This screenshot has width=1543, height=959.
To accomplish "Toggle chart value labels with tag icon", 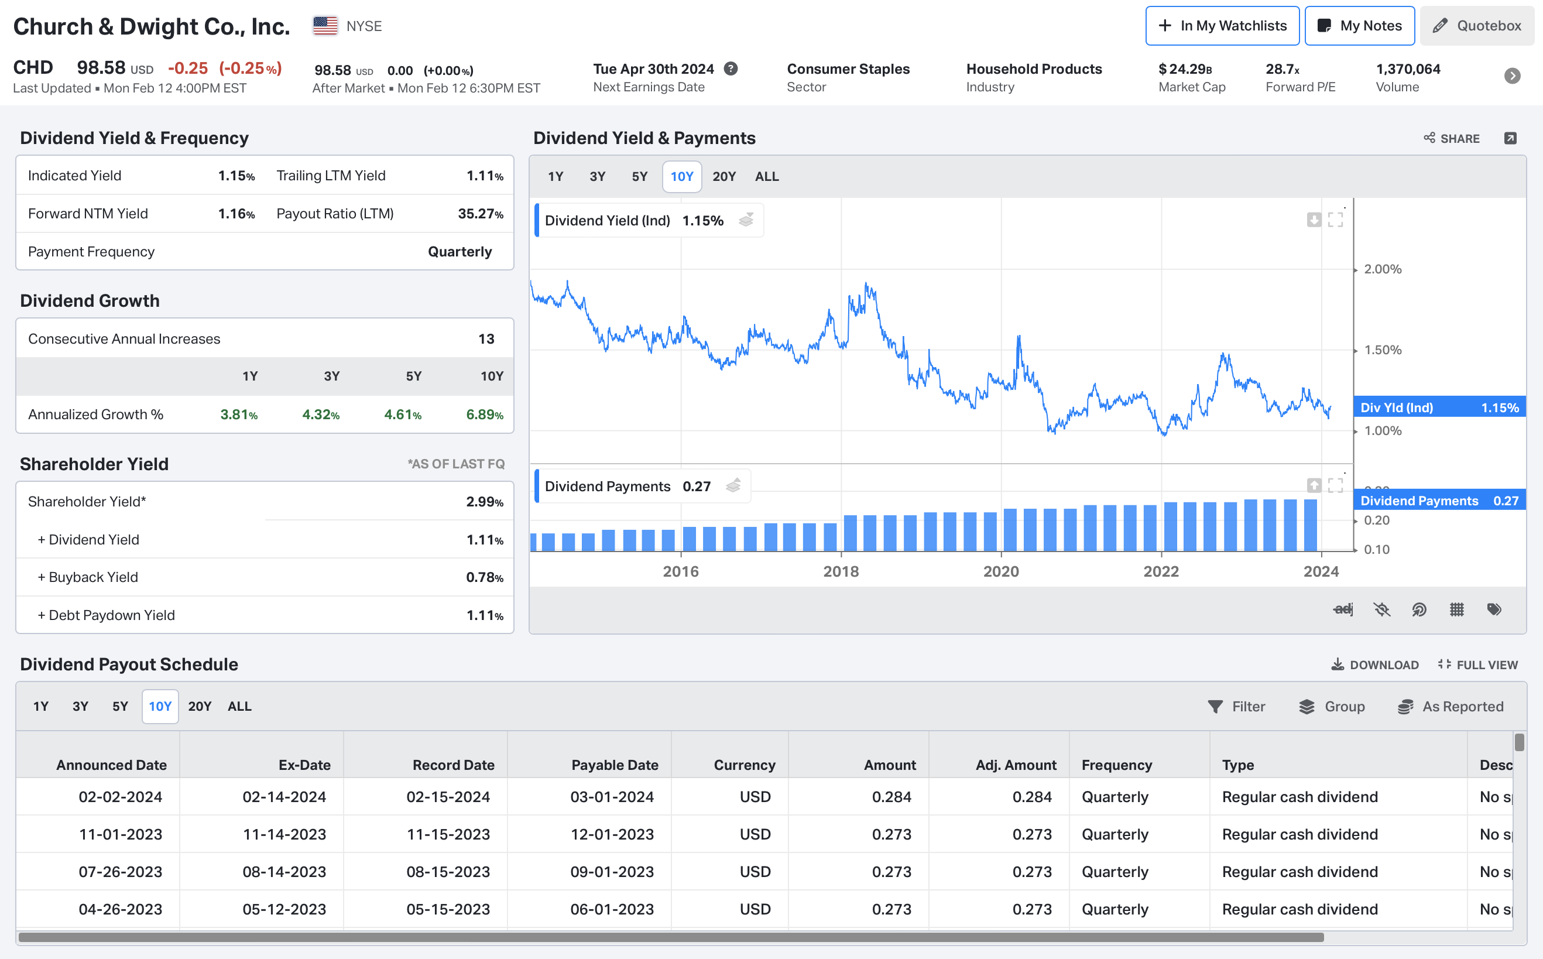I will [x=1494, y=609].
